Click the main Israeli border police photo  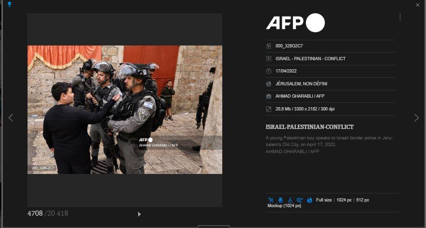point(125,109)
